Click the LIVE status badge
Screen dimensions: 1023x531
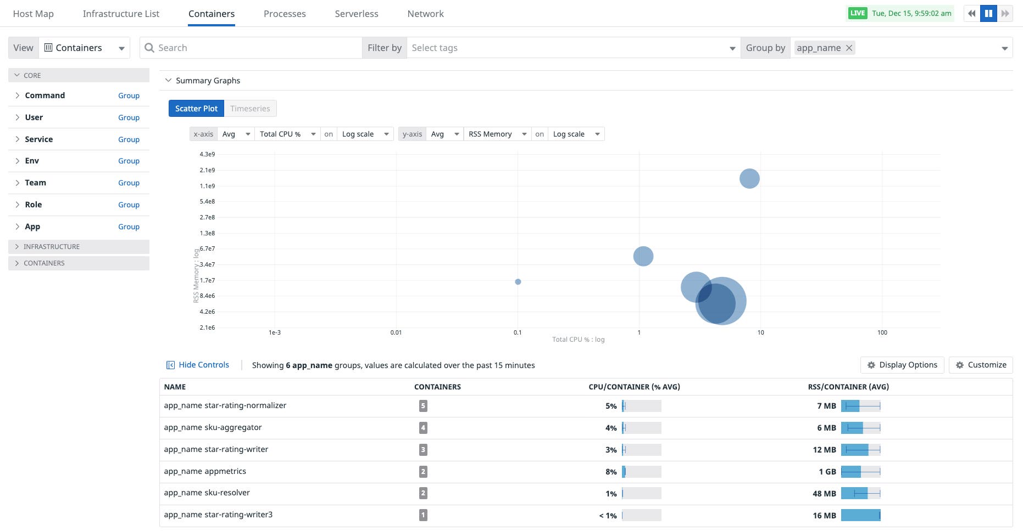[857, 14]
